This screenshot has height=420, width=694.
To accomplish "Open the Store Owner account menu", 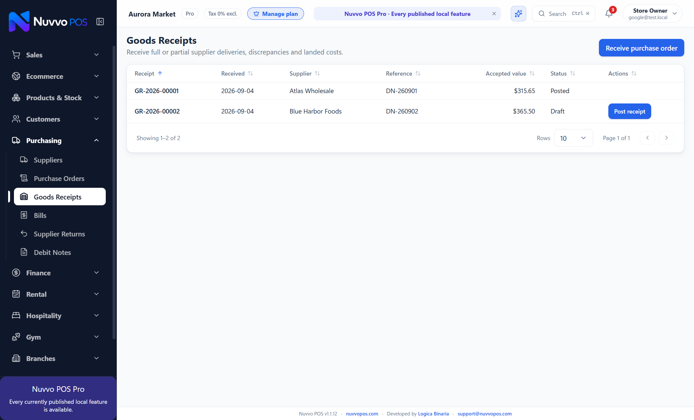I will pos(652,14).
